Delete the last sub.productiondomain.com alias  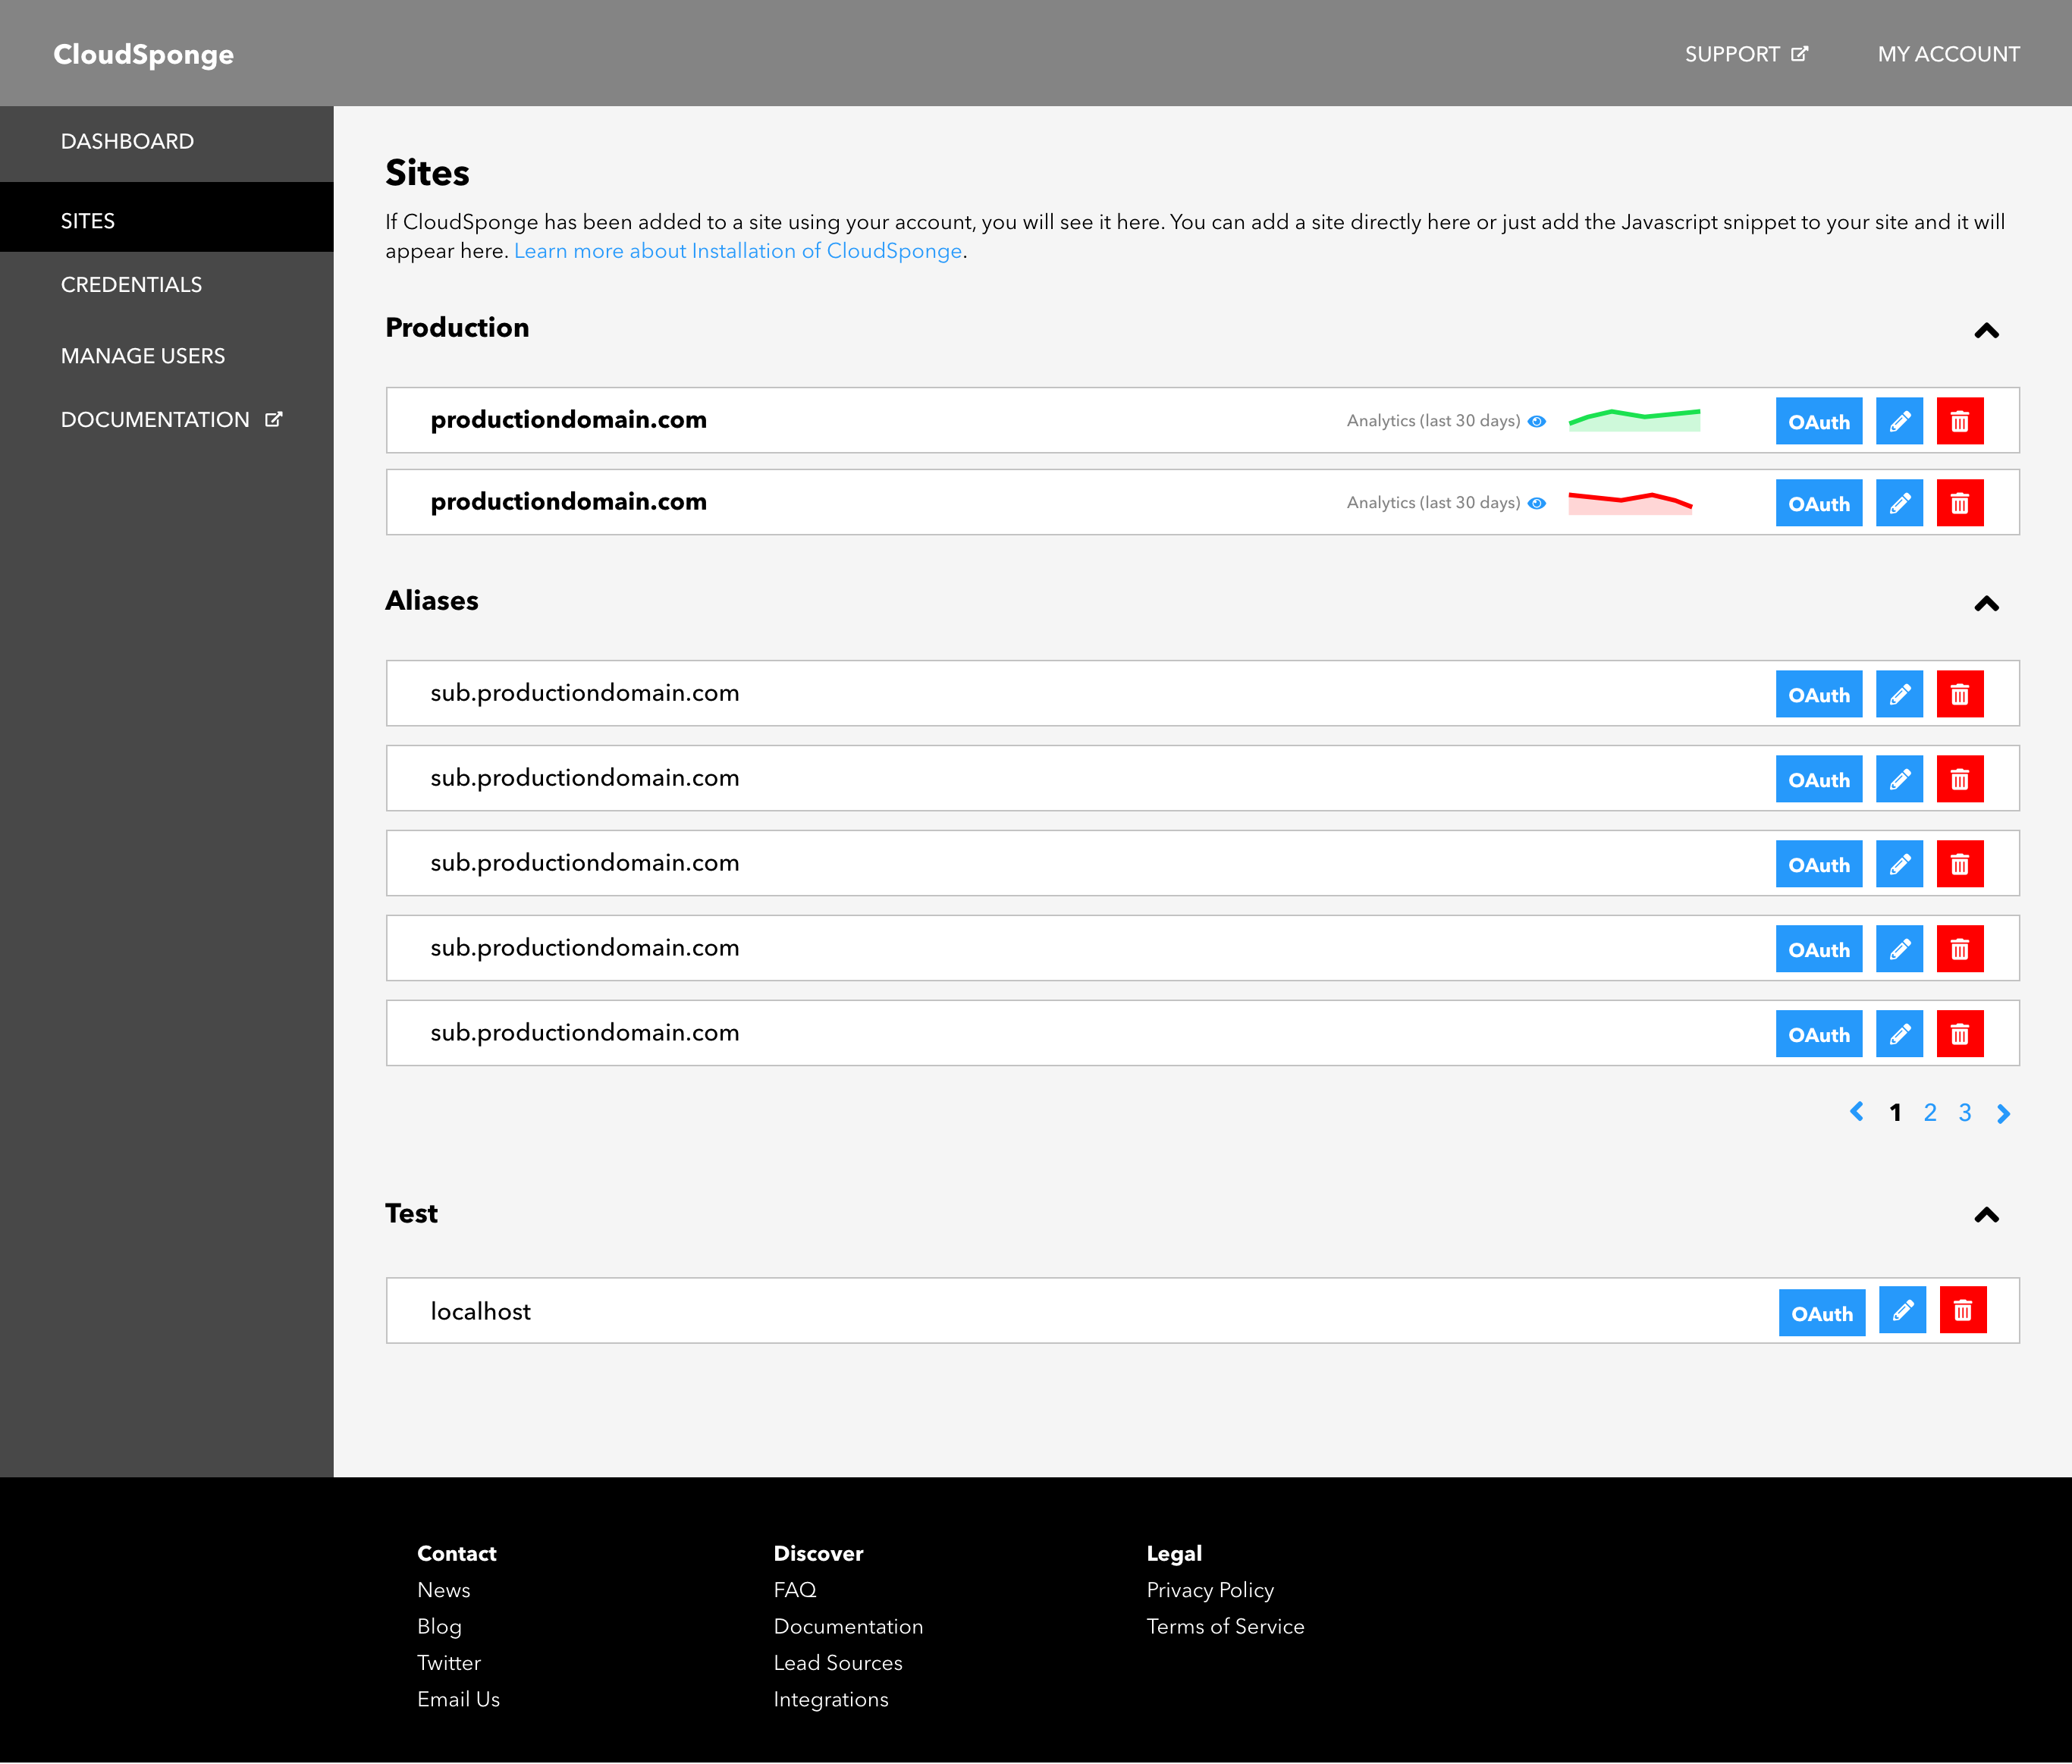point(1959,1034)
